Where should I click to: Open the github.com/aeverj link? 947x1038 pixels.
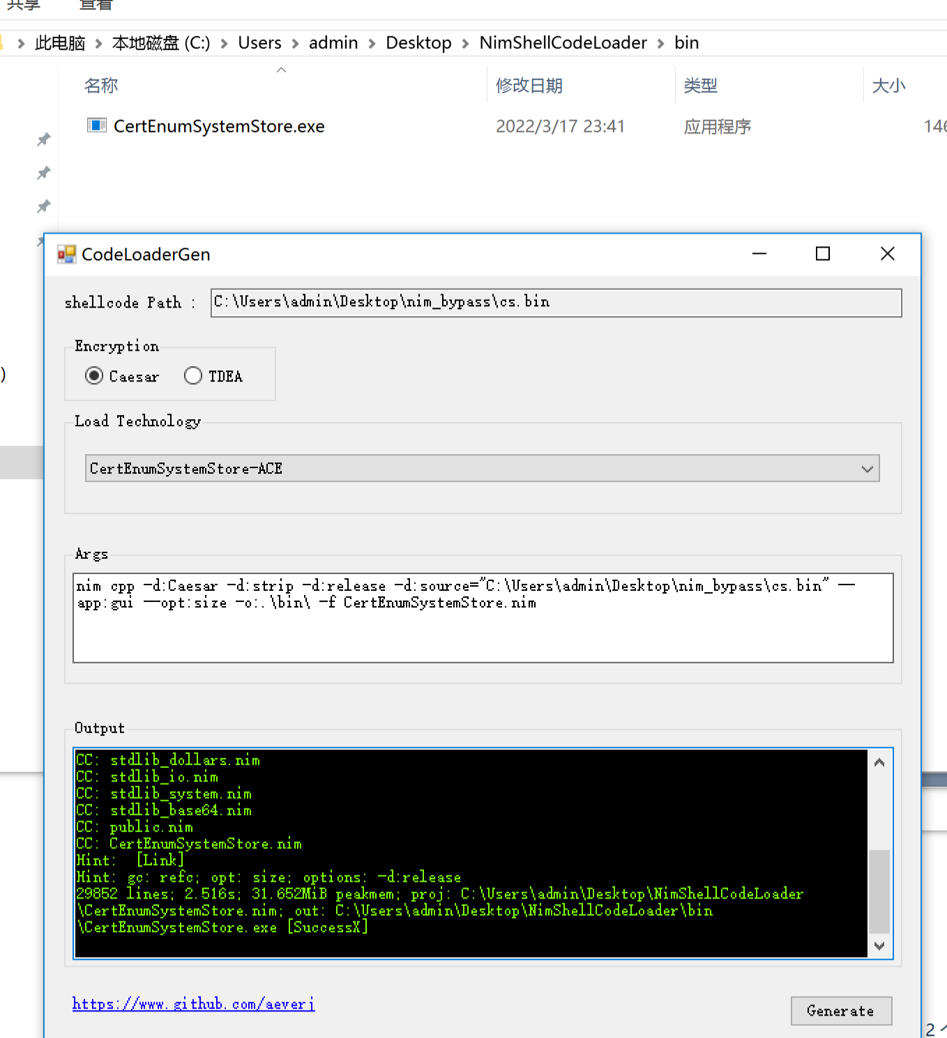pyautogui.click(x=193, y=1004)
